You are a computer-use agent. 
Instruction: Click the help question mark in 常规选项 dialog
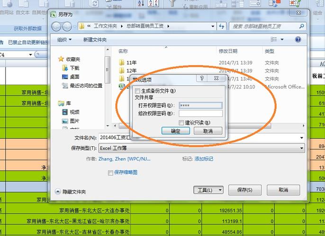point(202,78)
